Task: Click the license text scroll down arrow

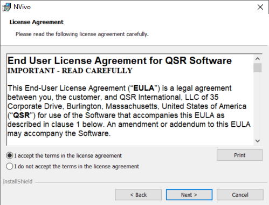Action: pyautogui.click(x=258, y=141)
